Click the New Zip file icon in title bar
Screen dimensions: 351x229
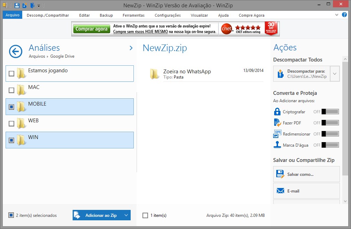[x=25, y=5]
